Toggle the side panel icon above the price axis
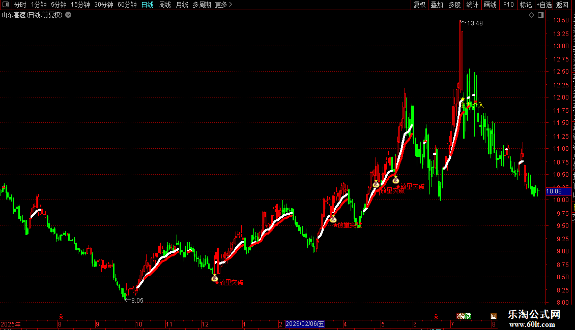Viewport: 575px width, 330px height. [x=541, y=15]
